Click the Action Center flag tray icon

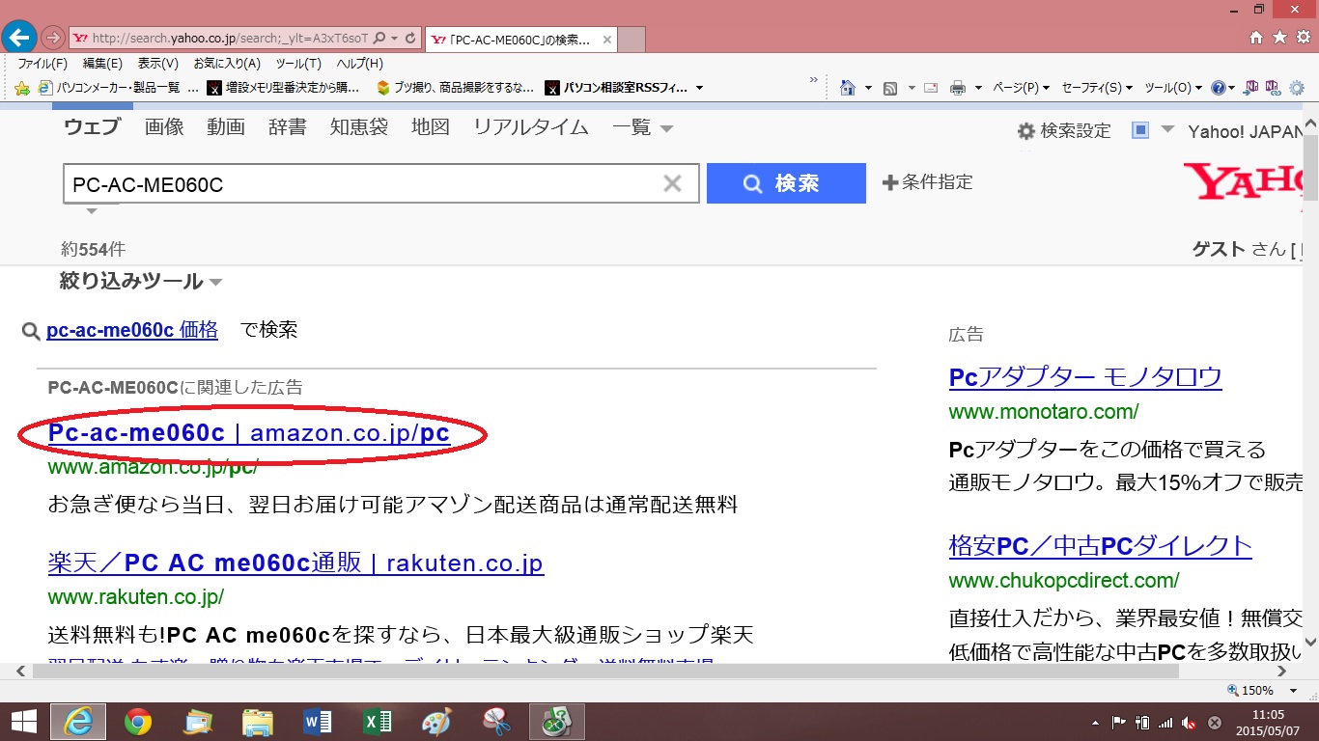(1119, 723)
